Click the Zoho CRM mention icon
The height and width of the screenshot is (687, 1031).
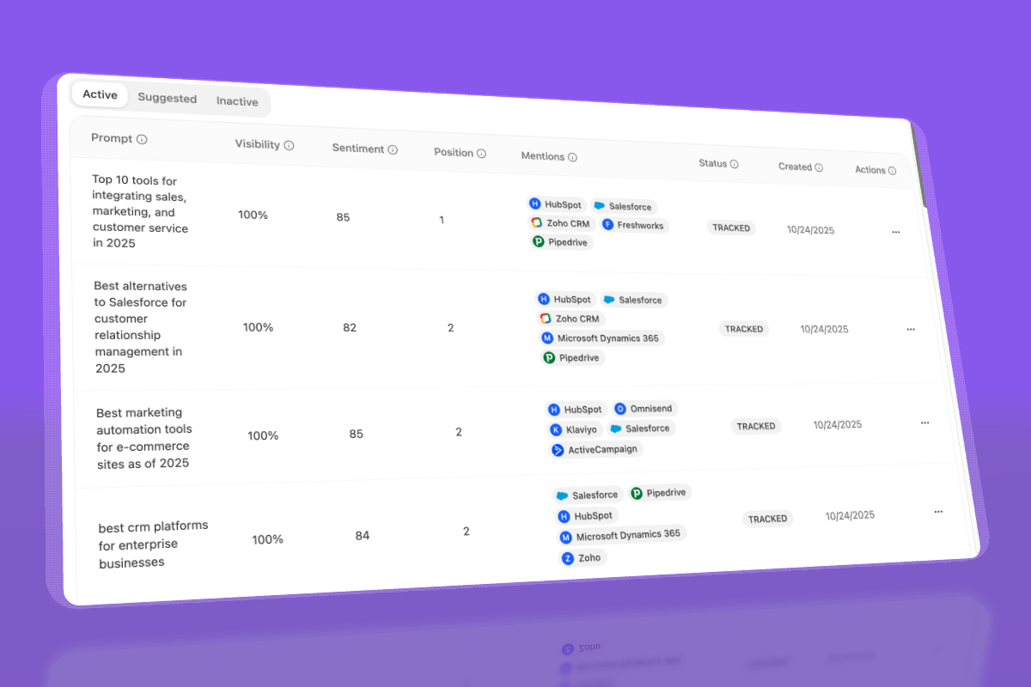coord(535,223)
